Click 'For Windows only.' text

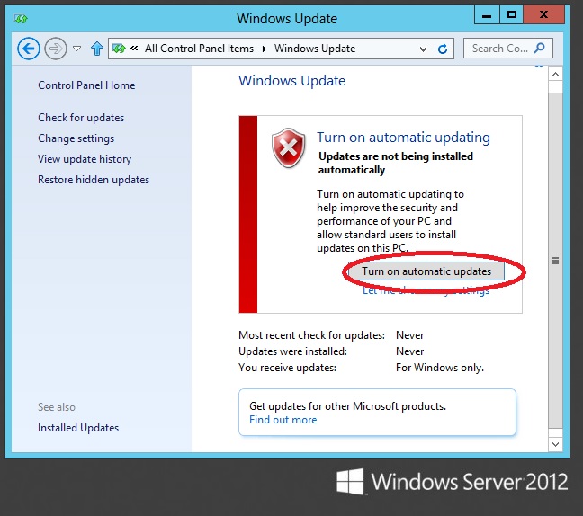pyautogui.click(x=440, y=368)
